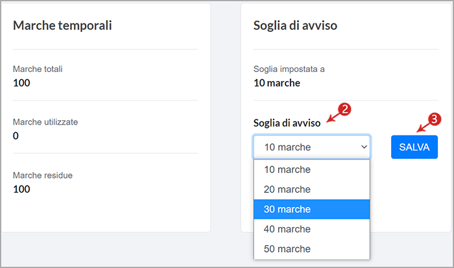Click the Soglia di avviso select field
454x268 pixels.
312,147
